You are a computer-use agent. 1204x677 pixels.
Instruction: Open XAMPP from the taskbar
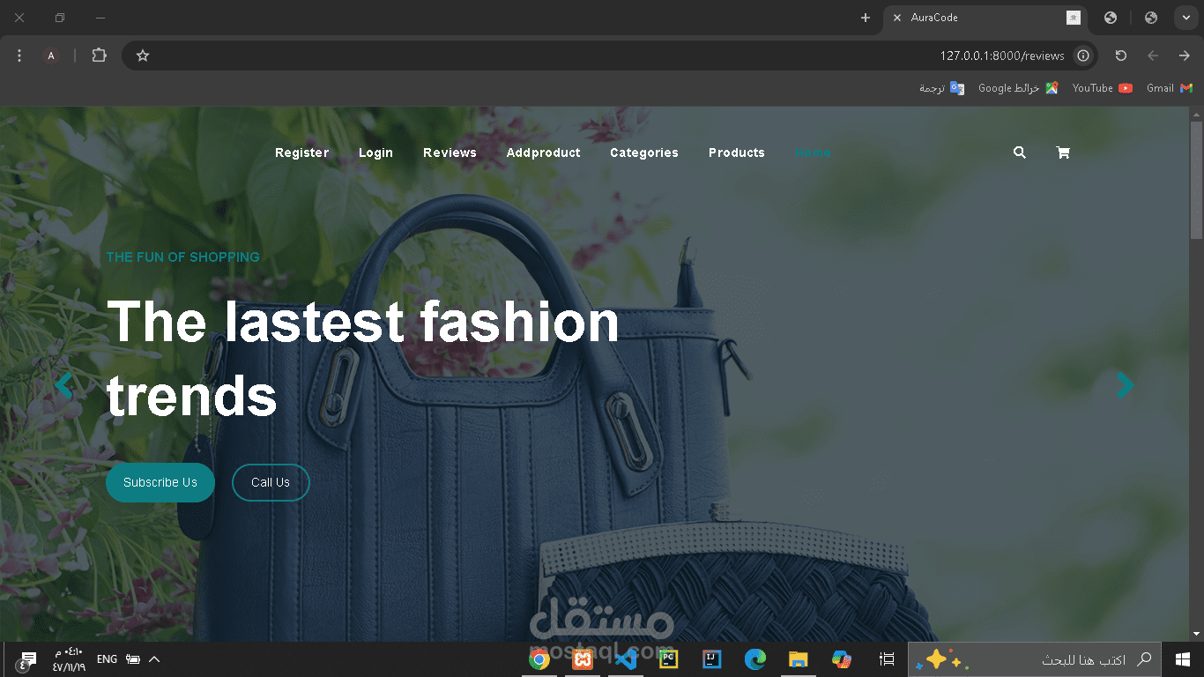point(583,659)
